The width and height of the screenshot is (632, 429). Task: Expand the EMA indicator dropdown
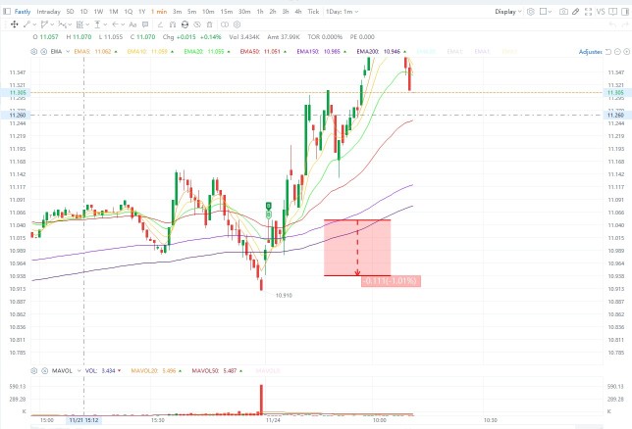coord(68,52)
